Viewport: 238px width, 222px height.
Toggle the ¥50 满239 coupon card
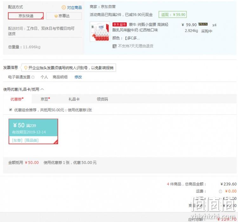tap(33, 131)
